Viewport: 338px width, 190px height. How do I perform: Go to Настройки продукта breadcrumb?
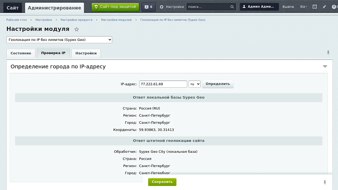coord(76,20)
